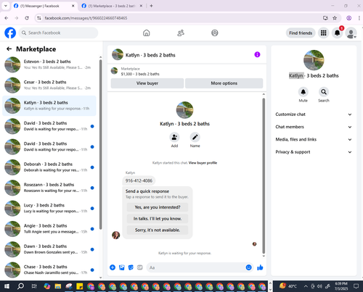Open Windows Task View
The image size is (363, 292).
coord(34,286)
